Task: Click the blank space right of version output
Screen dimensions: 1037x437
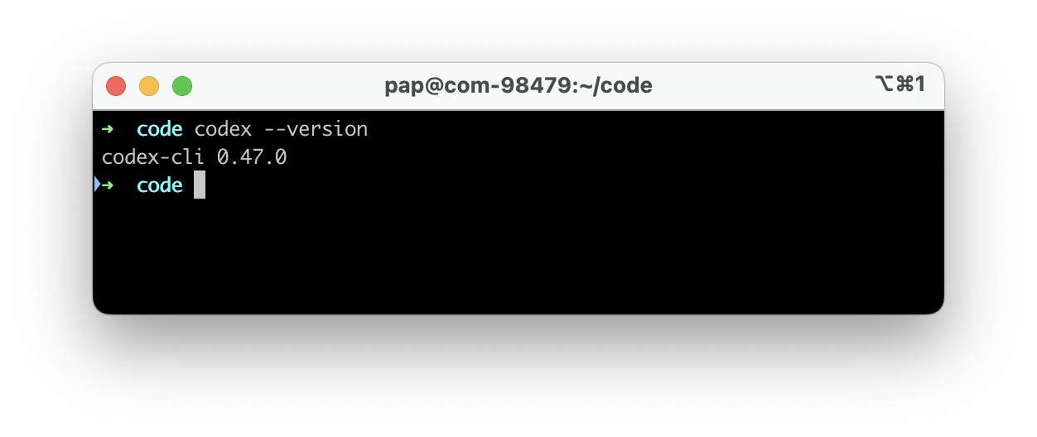Action: click(x=613, y=156)
